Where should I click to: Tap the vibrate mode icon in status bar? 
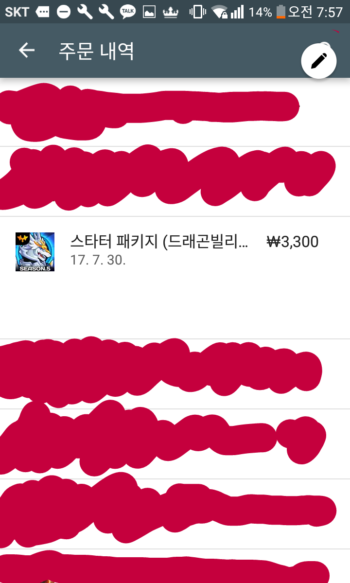pyautogui.click(x=198, y=12)
